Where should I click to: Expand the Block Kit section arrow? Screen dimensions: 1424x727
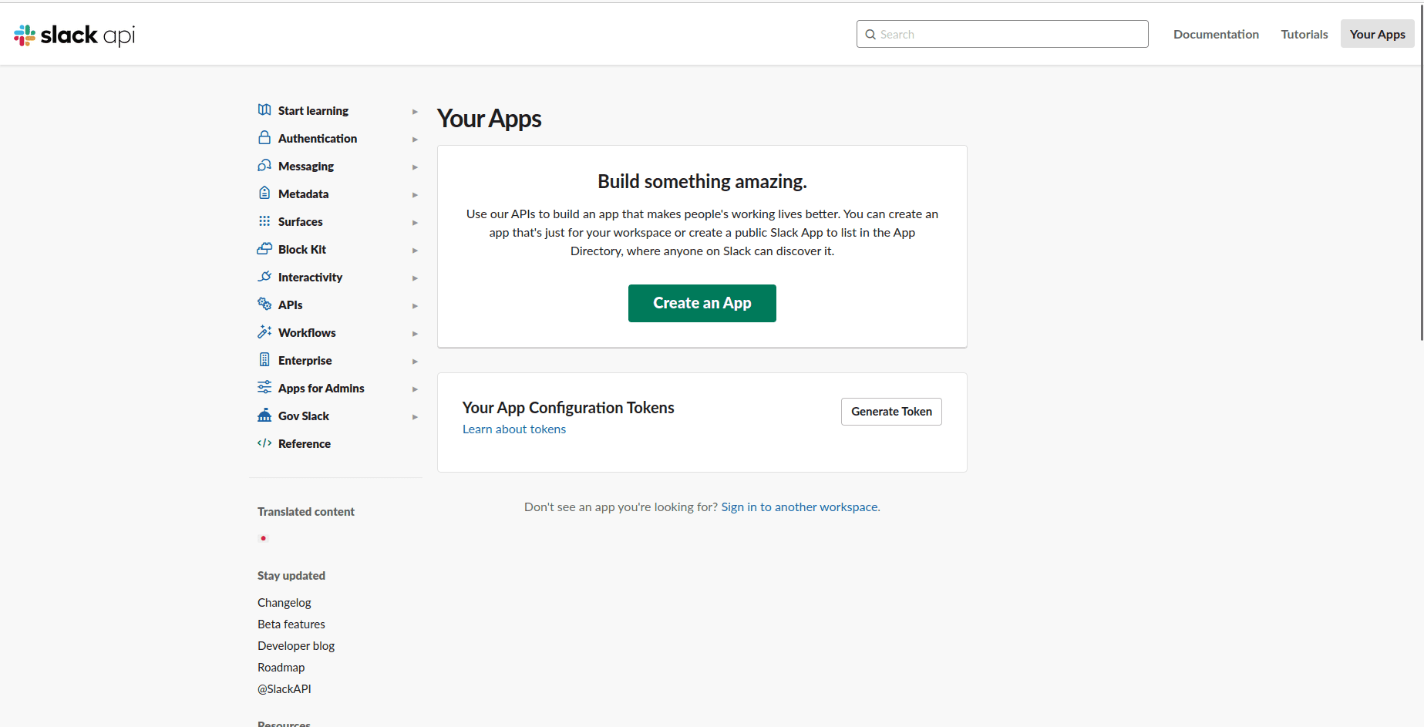click(415, 251)
